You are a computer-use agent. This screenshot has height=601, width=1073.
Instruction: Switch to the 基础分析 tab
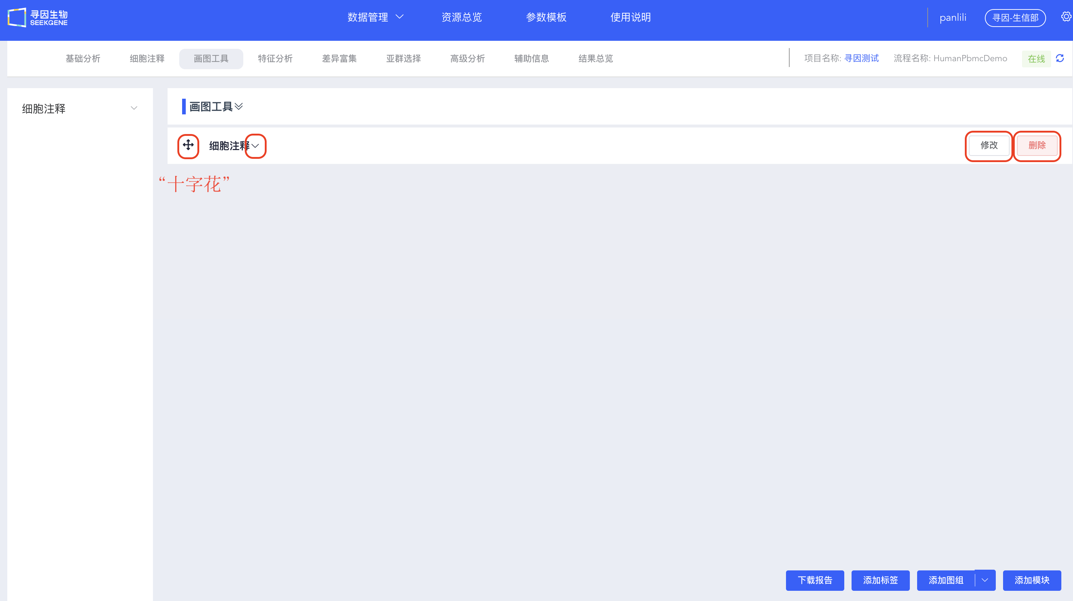point(83,59)
